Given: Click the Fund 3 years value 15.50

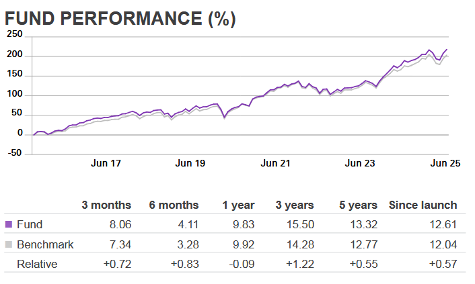Looking at the screenshot, I should click(x=309, y=225).
